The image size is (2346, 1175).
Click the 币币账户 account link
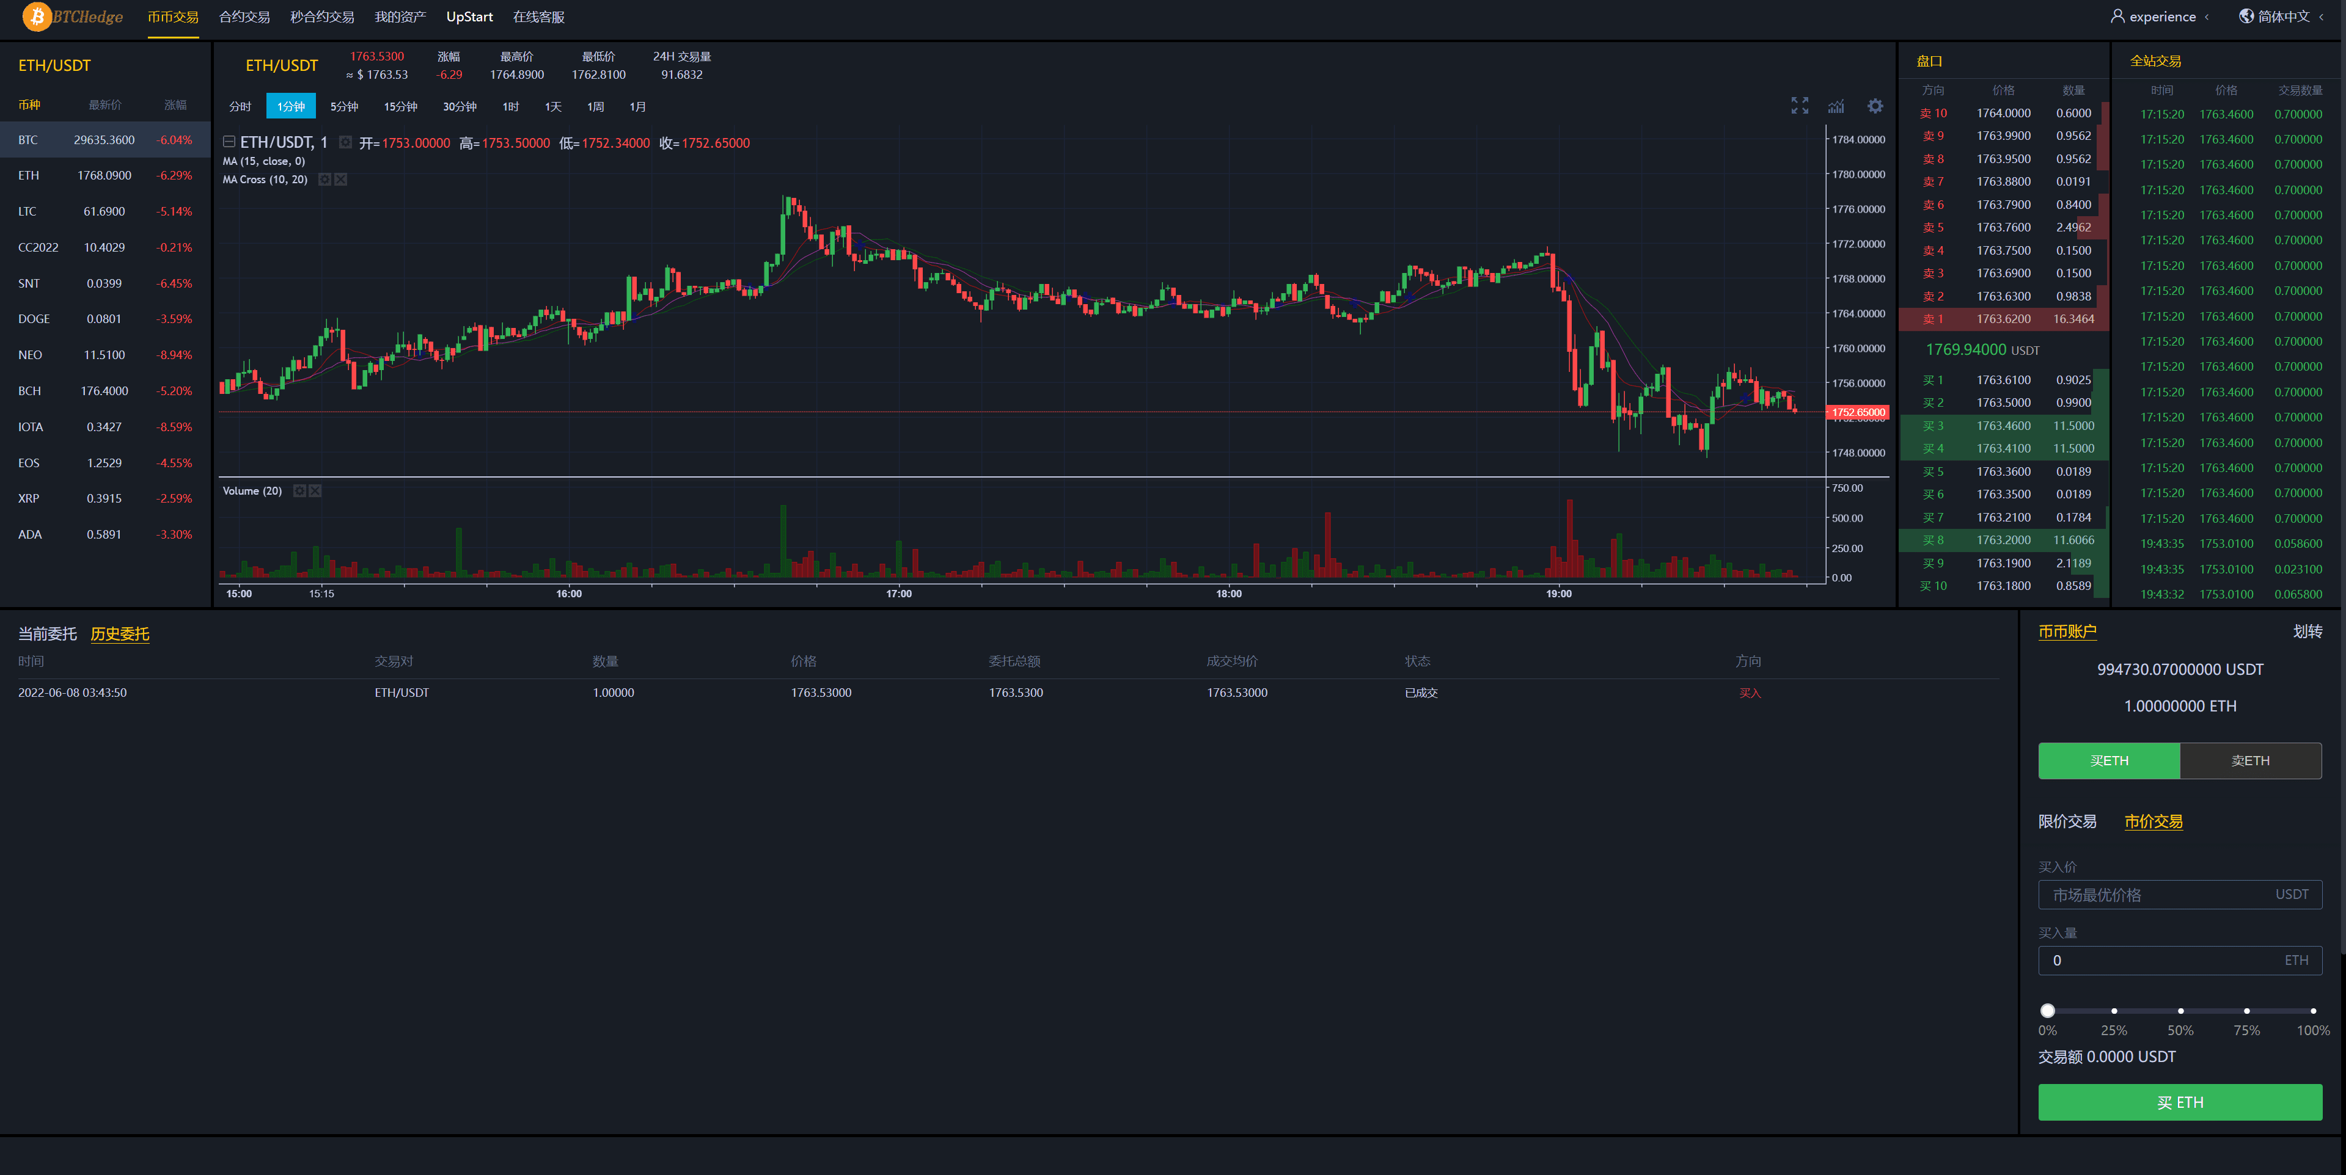(2067, 631)
